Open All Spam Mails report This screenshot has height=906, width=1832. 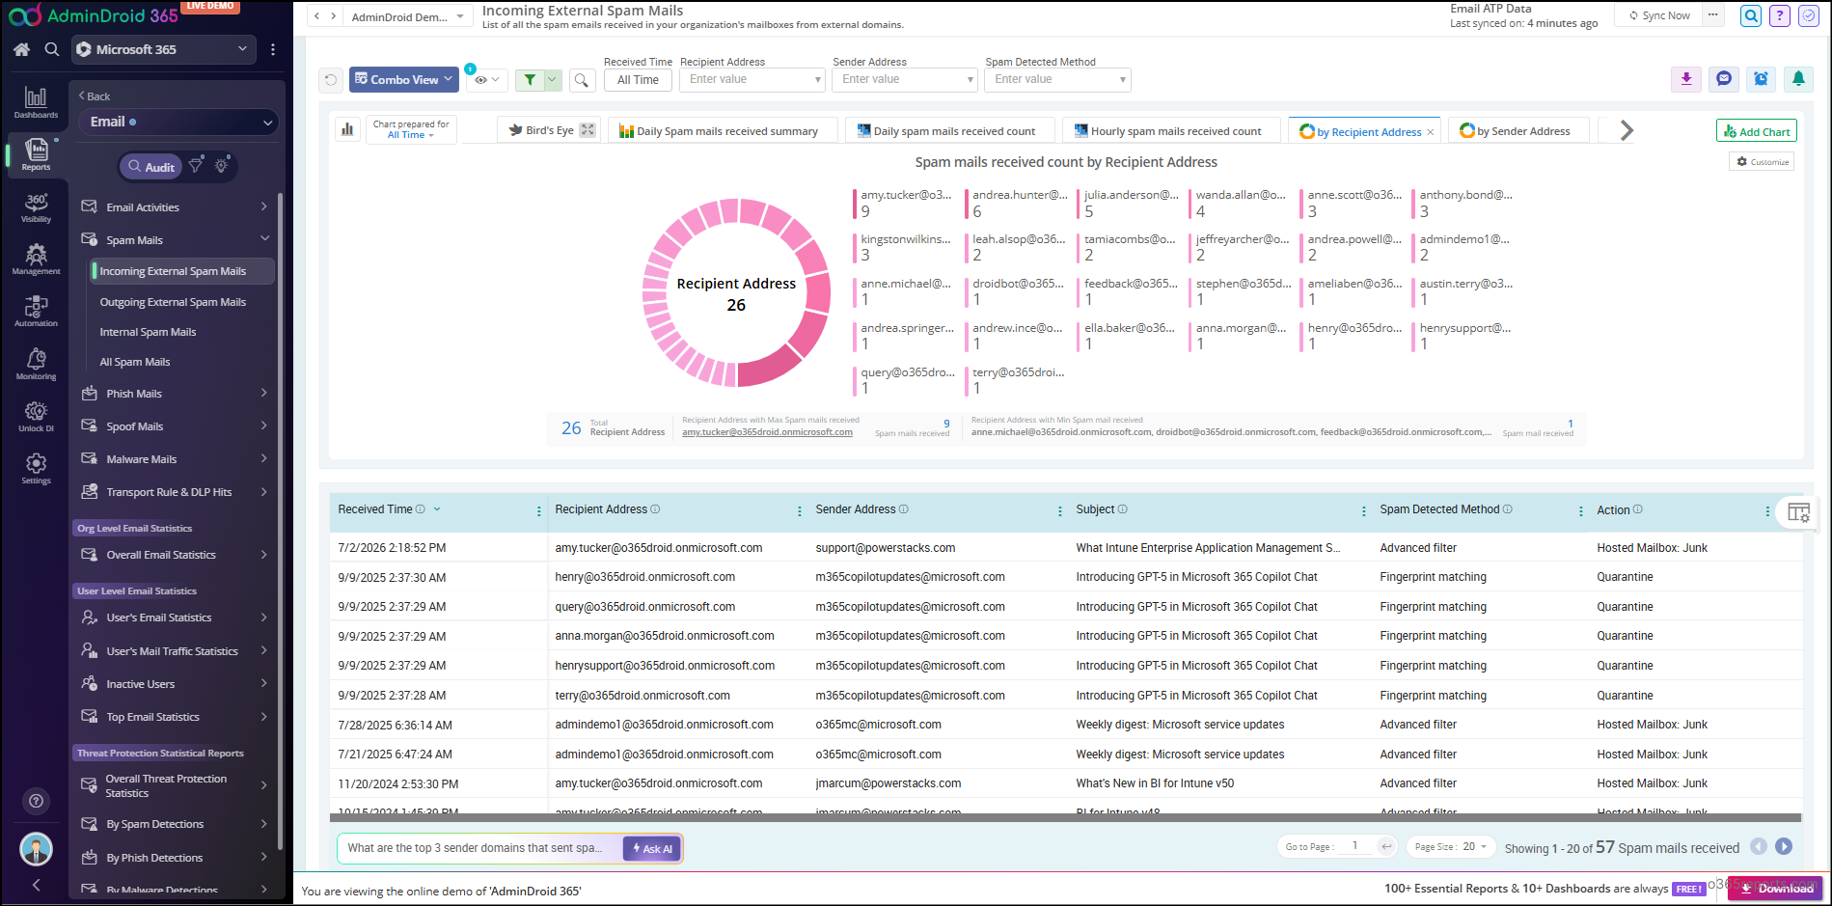pos(135,362)
